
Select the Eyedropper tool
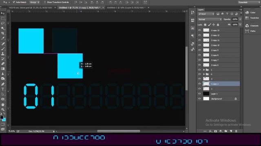coord(3,39)
